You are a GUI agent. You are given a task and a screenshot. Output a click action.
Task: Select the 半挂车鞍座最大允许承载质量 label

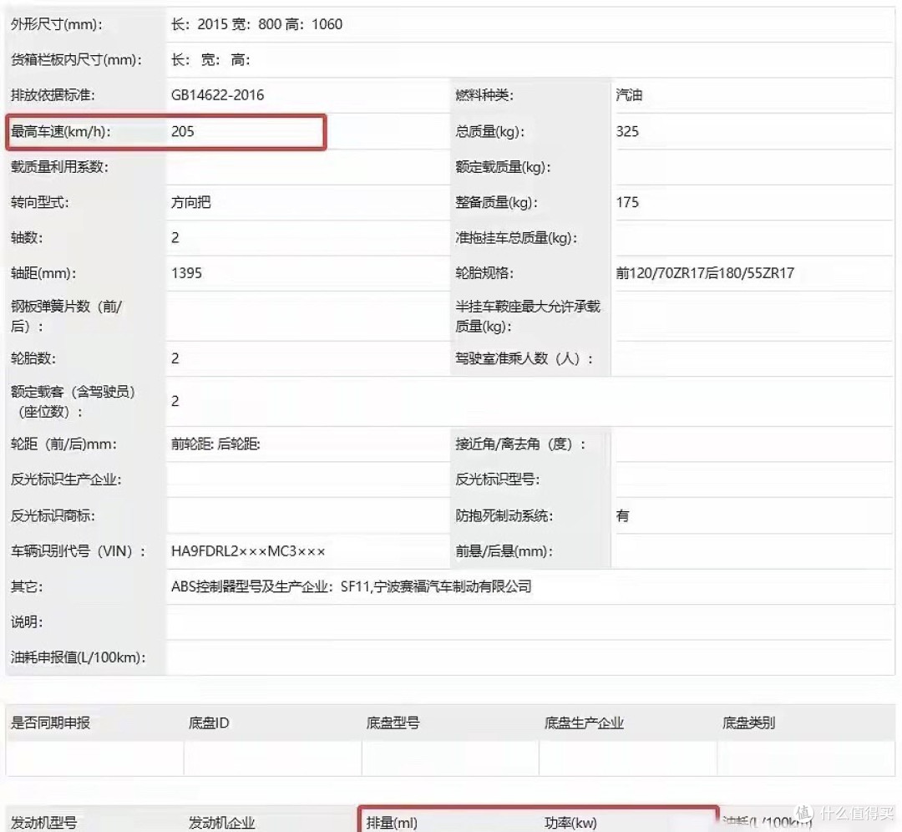528,316
